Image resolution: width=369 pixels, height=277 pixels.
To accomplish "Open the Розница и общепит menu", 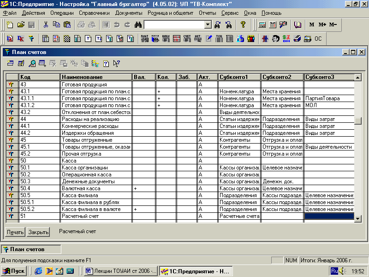I will tap(170, 13).
